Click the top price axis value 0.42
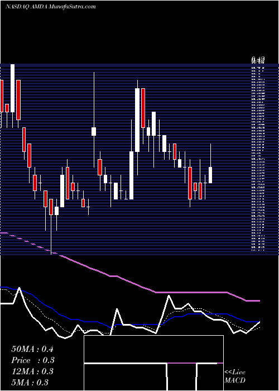 [x=258, y=60]
